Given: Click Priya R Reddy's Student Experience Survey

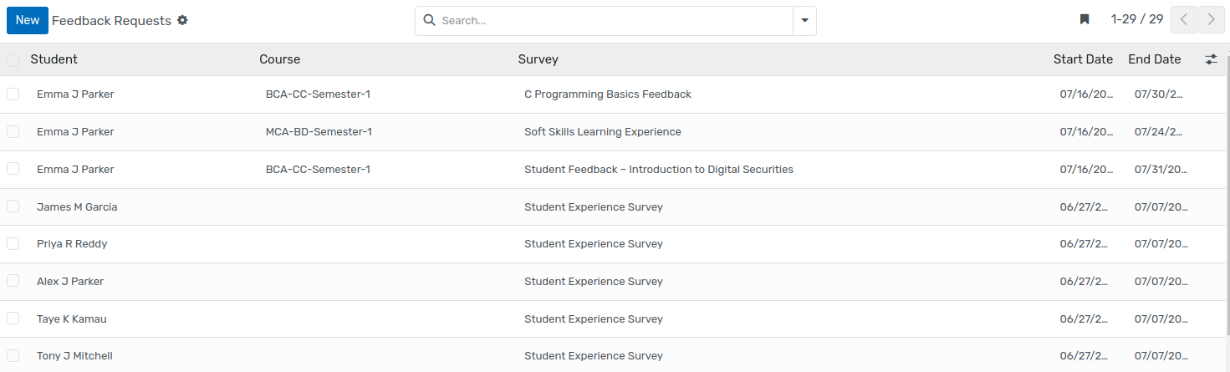Looking at the screenshot, I should pos(594,244).
